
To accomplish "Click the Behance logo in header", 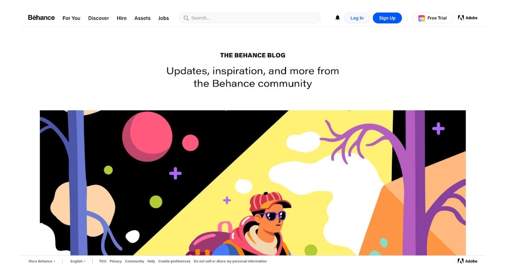I will [x=41, y=17].
